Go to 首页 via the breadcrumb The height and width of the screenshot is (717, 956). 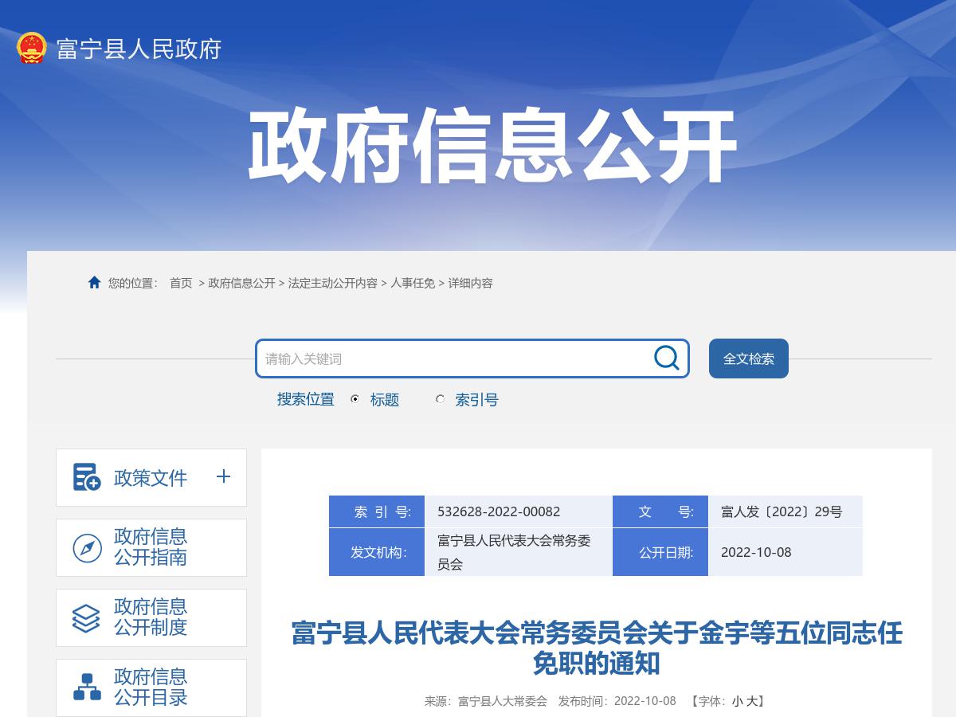click(178, 283)
